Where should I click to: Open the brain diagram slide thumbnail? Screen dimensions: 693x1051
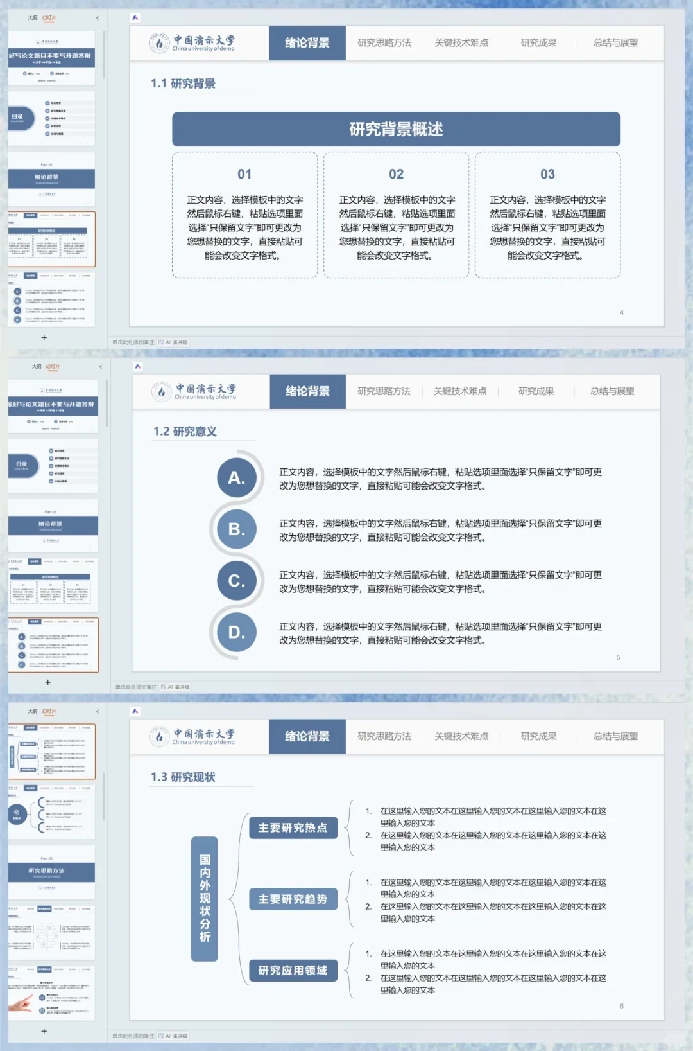51,933
